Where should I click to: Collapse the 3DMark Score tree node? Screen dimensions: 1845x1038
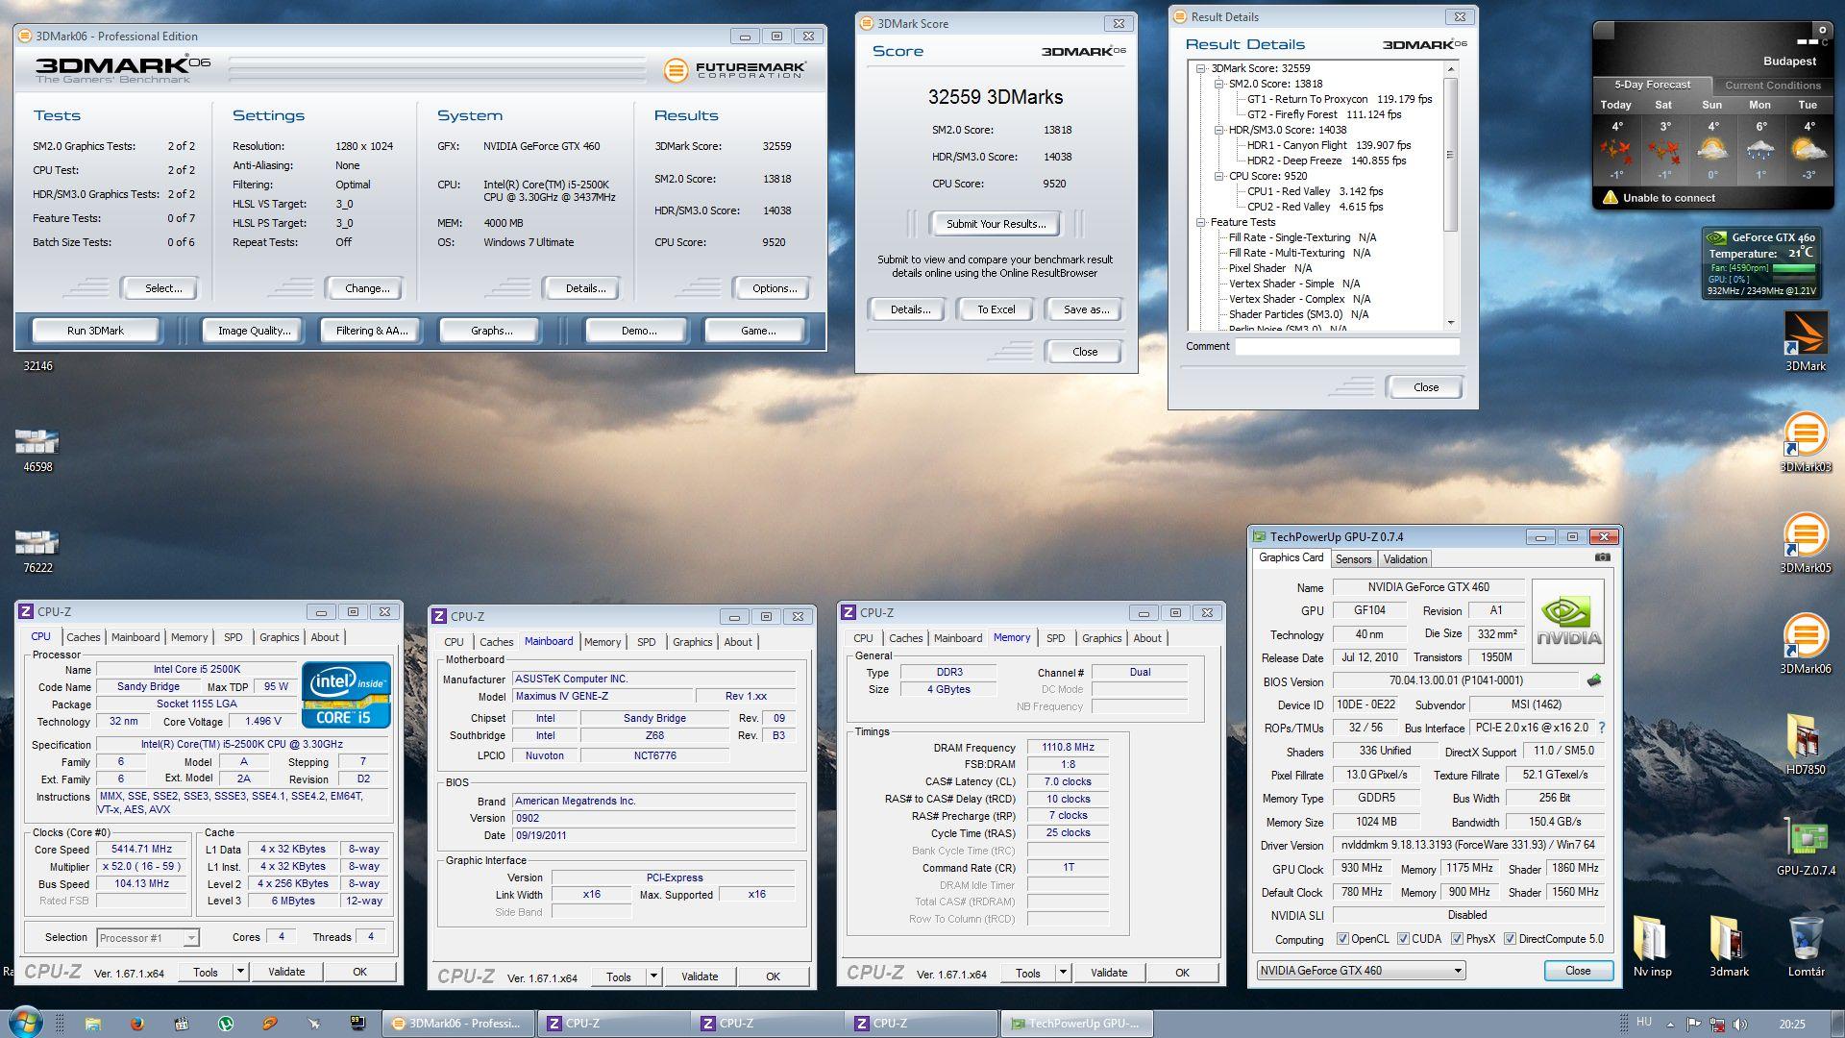pyautogui.click(x=1201, y=68)
